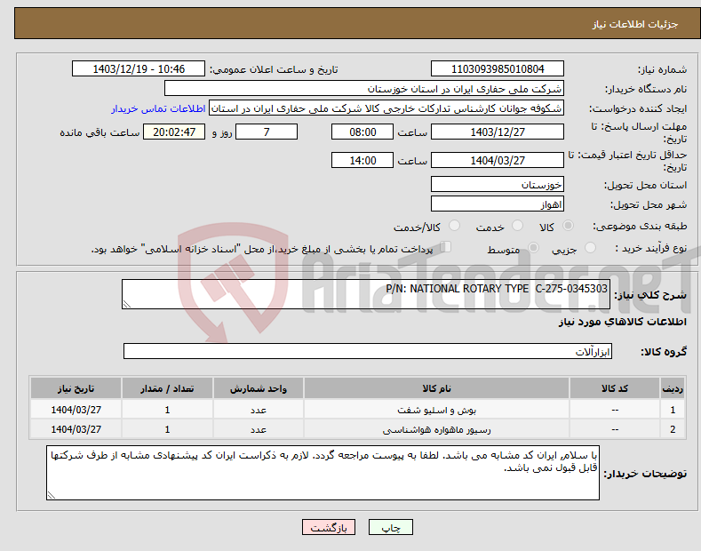Select the جزیی purchase type radio

(x=590, y=247)
